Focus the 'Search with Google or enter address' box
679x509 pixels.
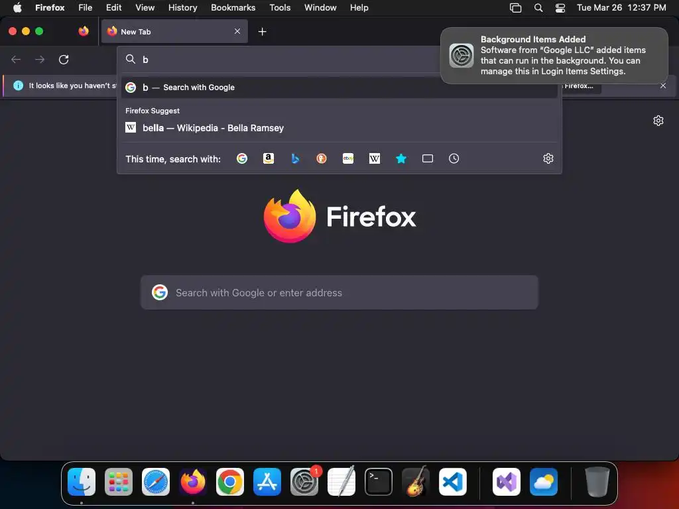[x=339, y=292]
